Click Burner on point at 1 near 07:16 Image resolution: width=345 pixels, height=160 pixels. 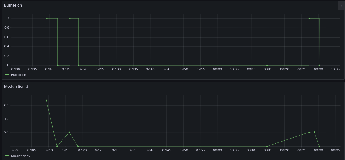(x=70, y=18)
